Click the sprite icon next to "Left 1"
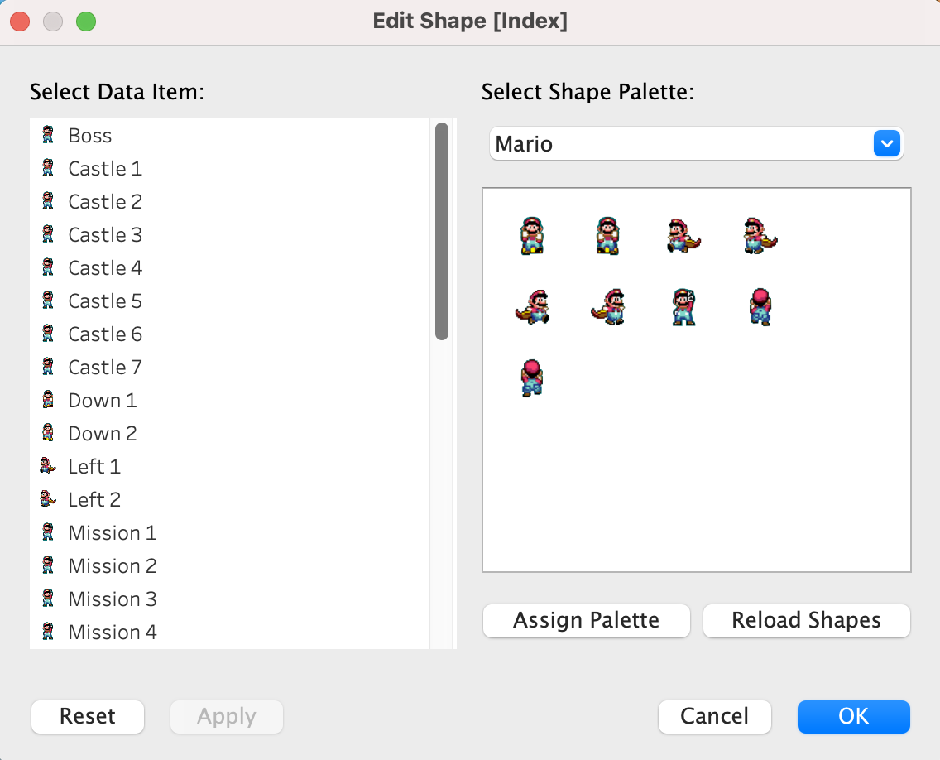This screenshot has width=940, height=760. (x=47, y=466)
